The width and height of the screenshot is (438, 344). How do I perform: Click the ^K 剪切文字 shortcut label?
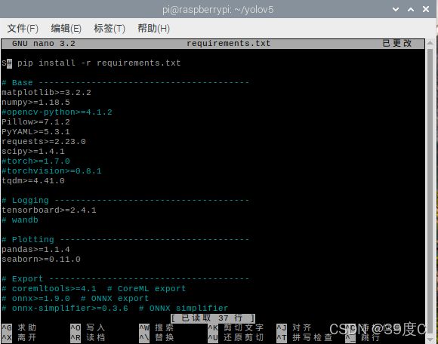point(236,328)
